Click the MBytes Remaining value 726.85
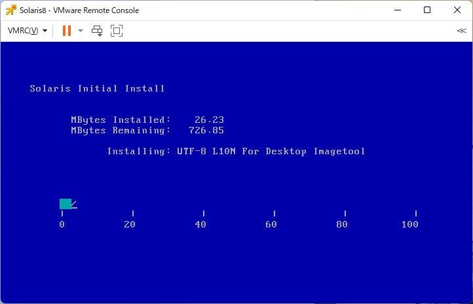The width and height of the screenshot is (473, 304). tap(206, 130)
